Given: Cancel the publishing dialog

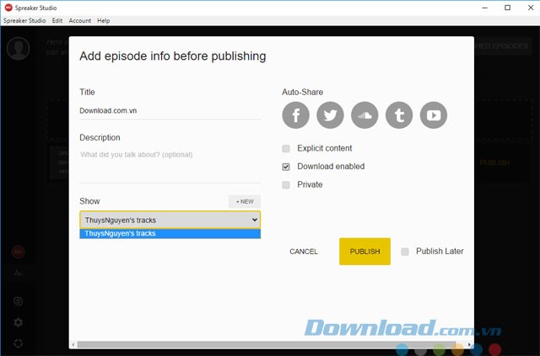Looking at the screenshot, I should click(304, 252).
